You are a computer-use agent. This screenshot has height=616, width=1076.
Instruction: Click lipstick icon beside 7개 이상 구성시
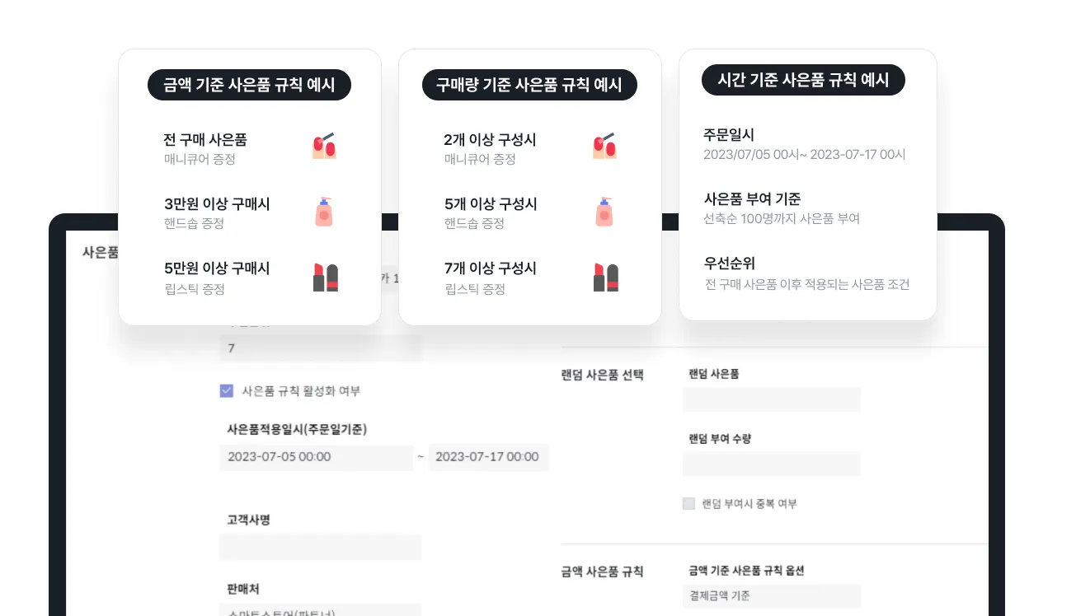[606, 278]
